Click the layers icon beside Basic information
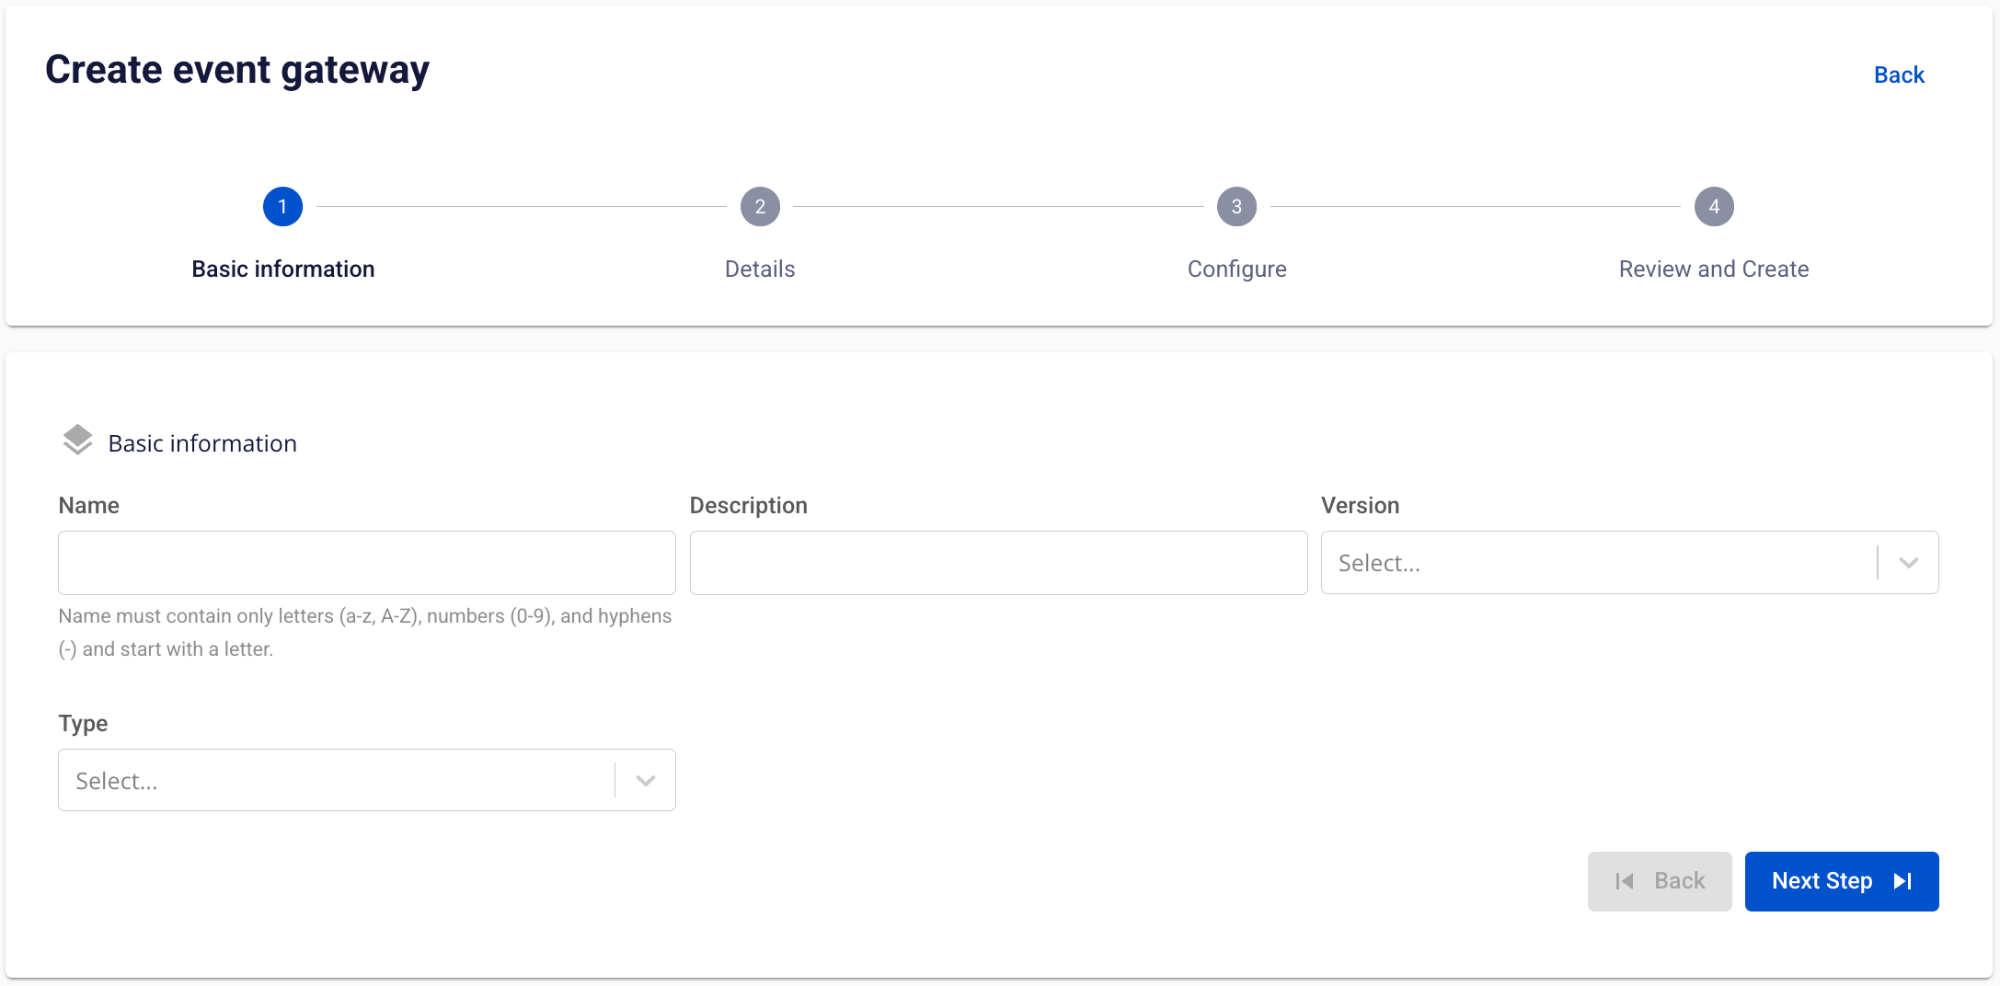 coord(77,441)
